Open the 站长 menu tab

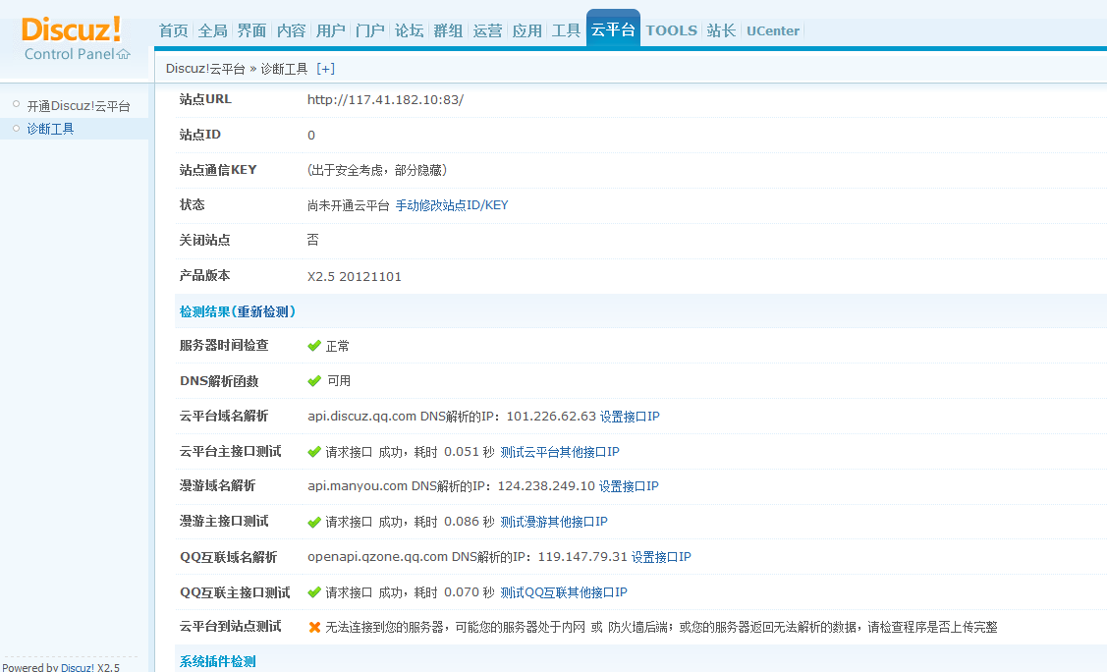pyautogui.click(x=721, y=30)
